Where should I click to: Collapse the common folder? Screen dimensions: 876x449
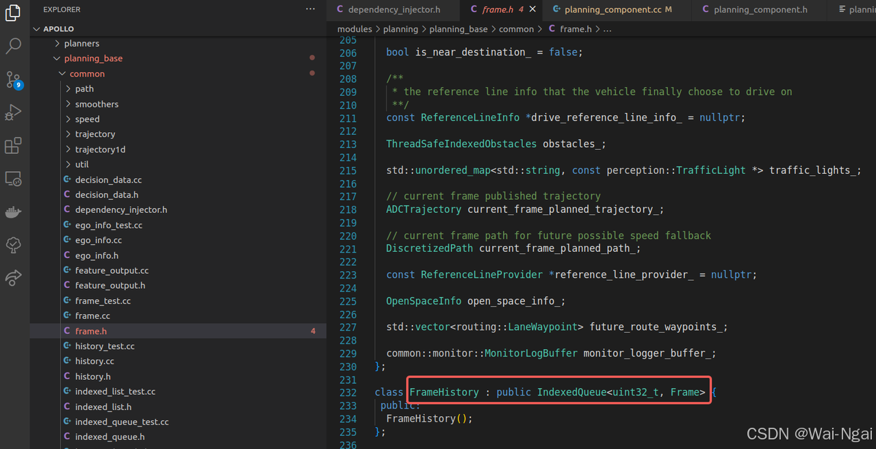coord(87,73)
